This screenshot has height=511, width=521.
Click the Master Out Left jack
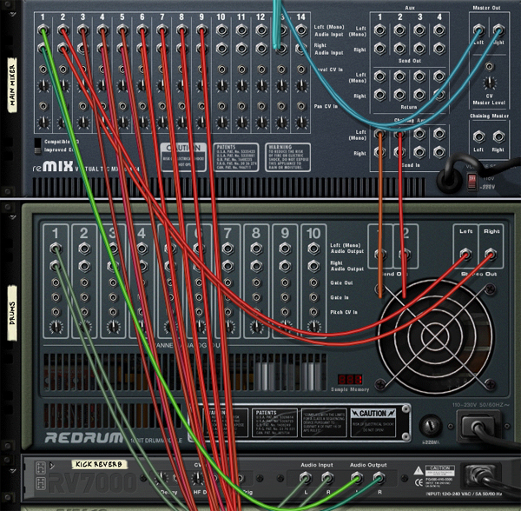pos(478,30)
